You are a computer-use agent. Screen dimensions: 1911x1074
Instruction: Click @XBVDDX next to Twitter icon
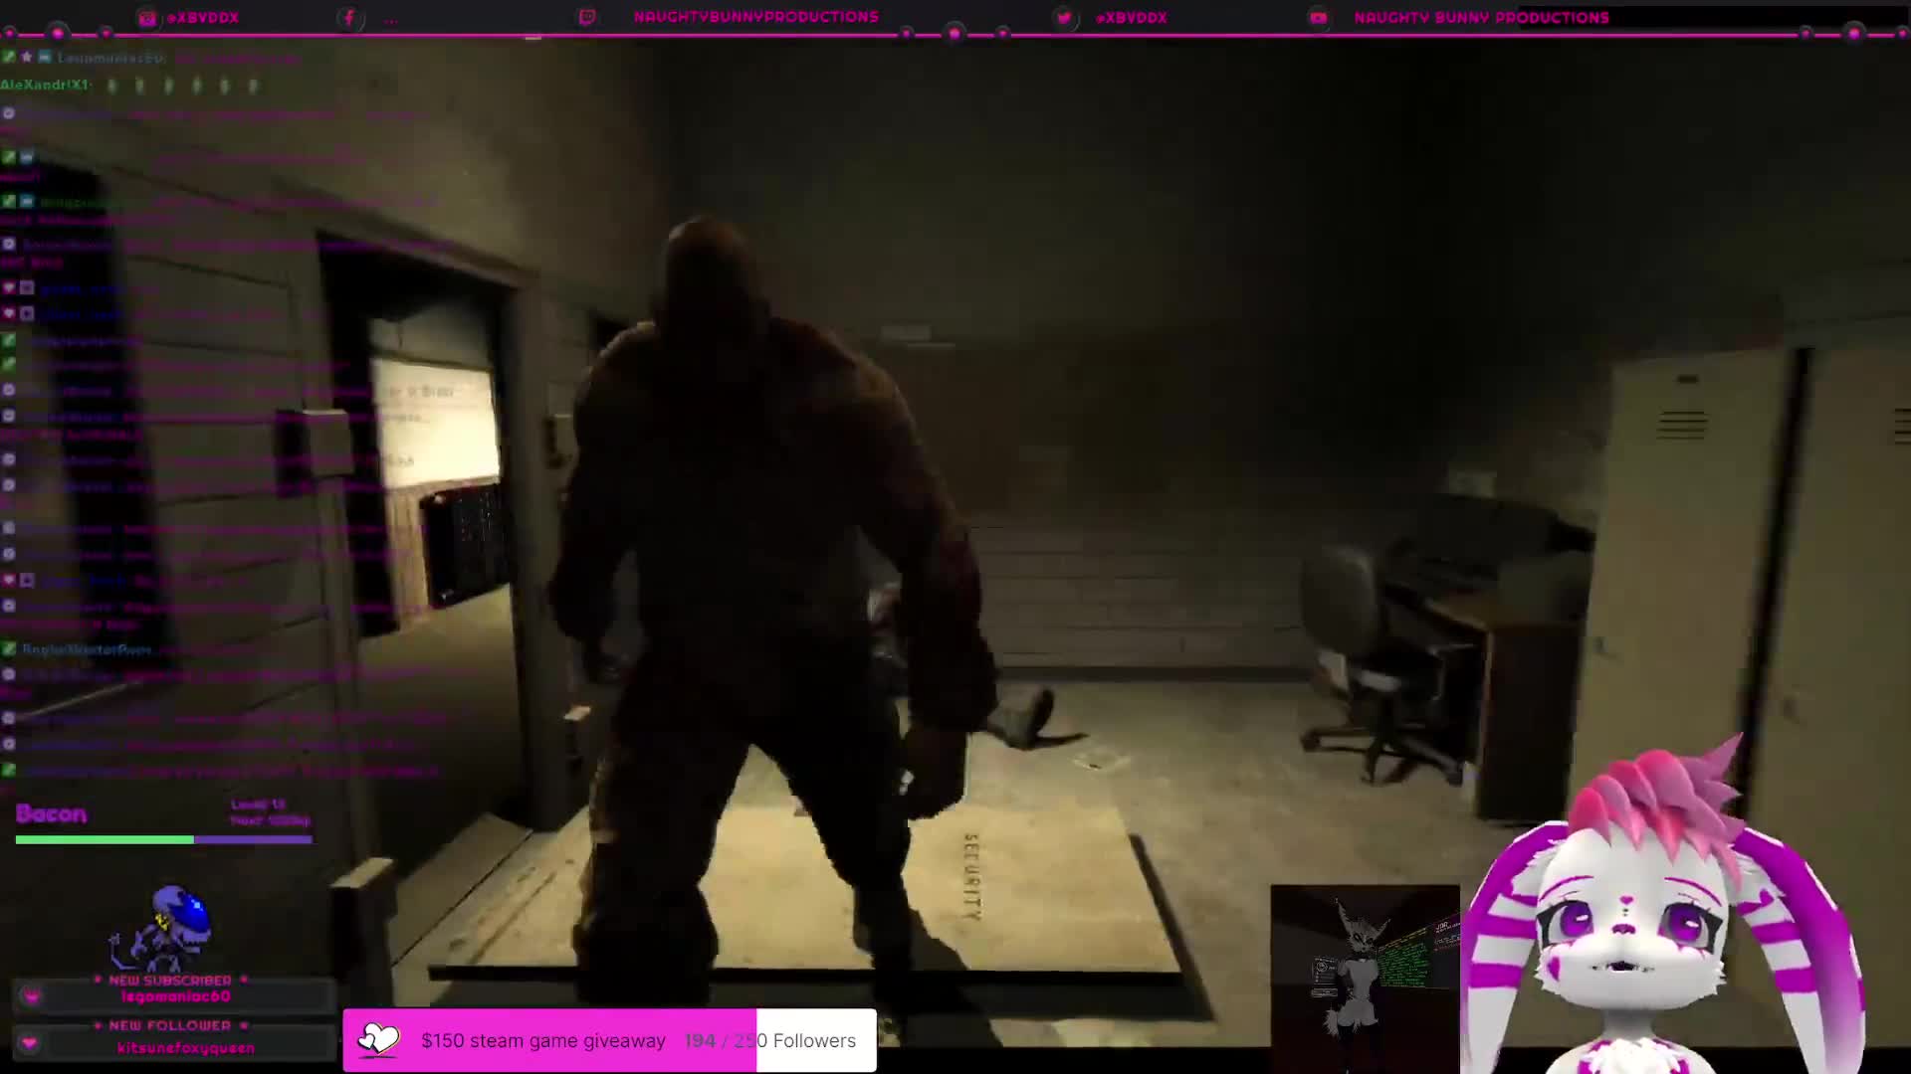pyautogui.click(x=1131, y=18)
